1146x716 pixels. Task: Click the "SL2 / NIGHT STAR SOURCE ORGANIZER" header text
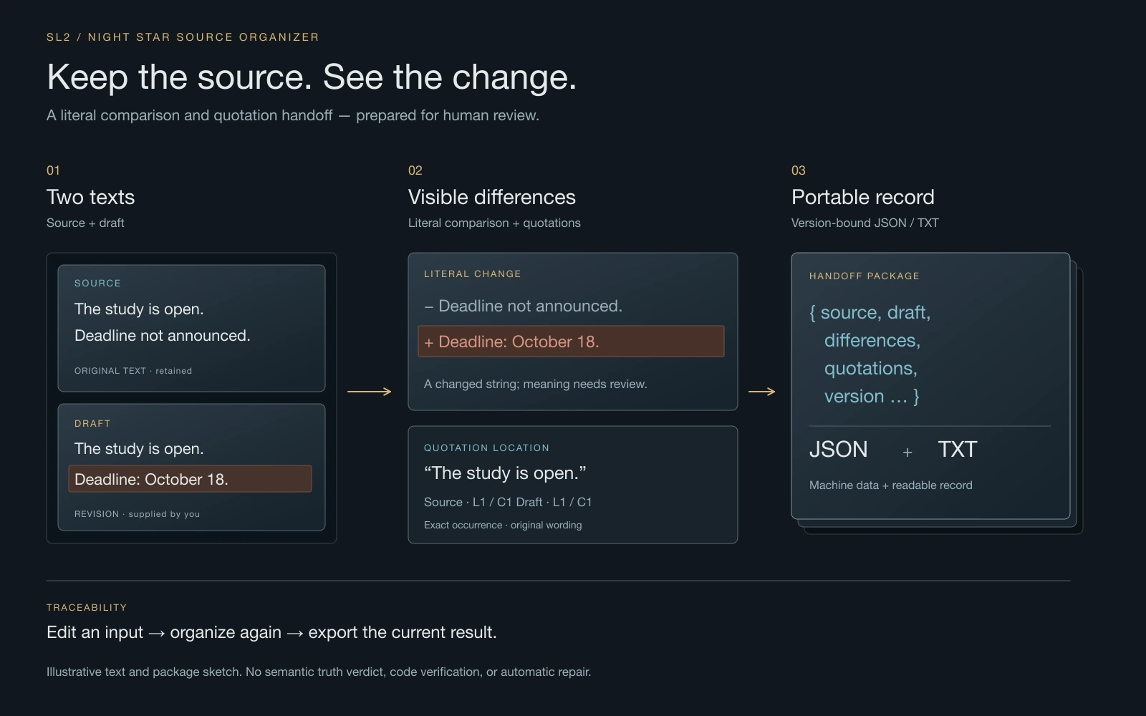[x=183, y=37]
